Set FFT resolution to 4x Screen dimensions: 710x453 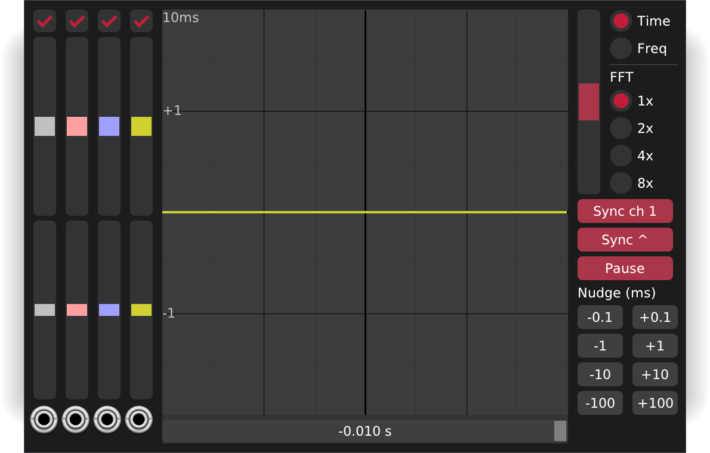[x=621, y=156]
